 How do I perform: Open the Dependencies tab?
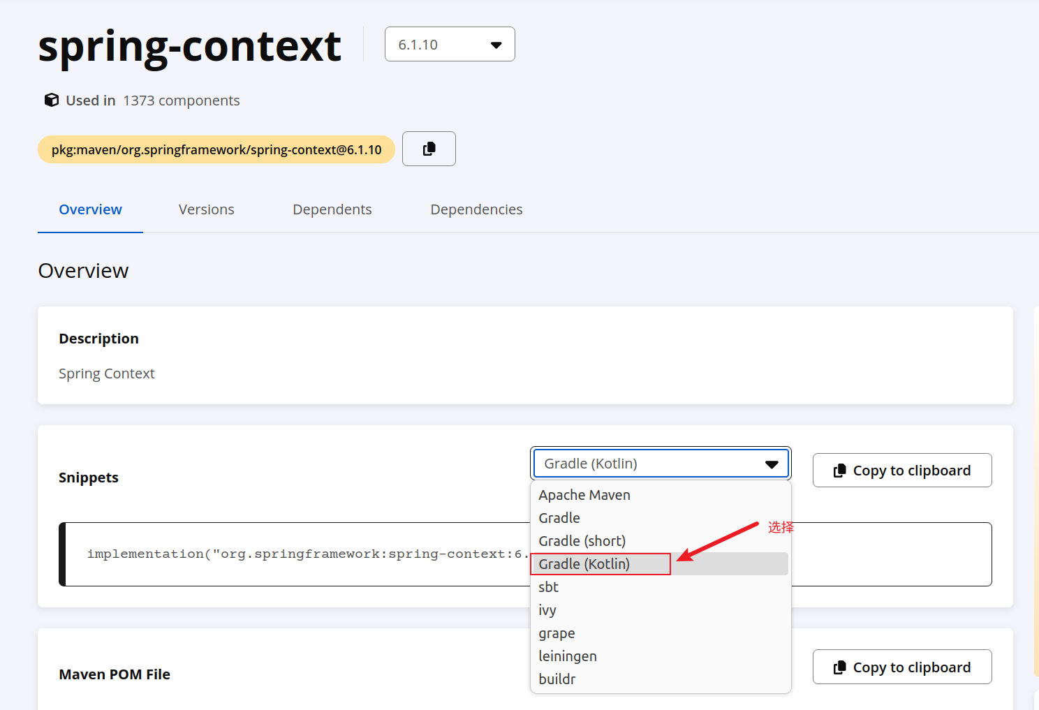476,209
